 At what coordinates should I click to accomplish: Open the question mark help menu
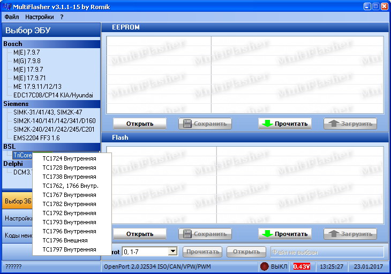click(62, 17)
